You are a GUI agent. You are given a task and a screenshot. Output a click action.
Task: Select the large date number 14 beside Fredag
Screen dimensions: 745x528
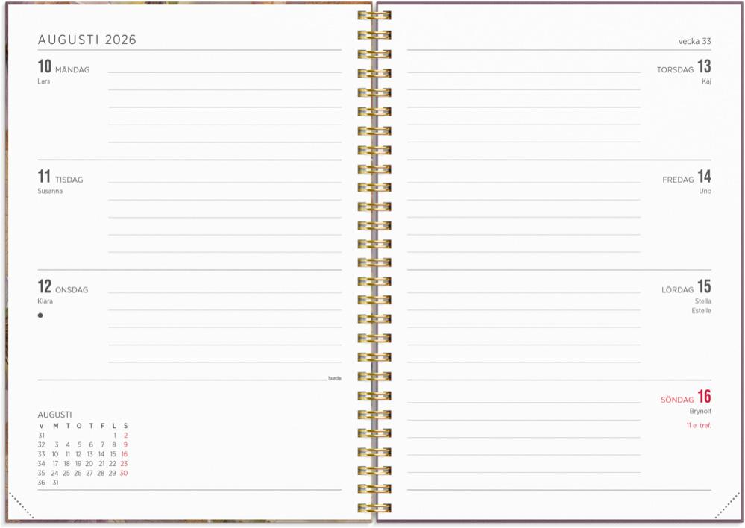click(x=704, y=176)
